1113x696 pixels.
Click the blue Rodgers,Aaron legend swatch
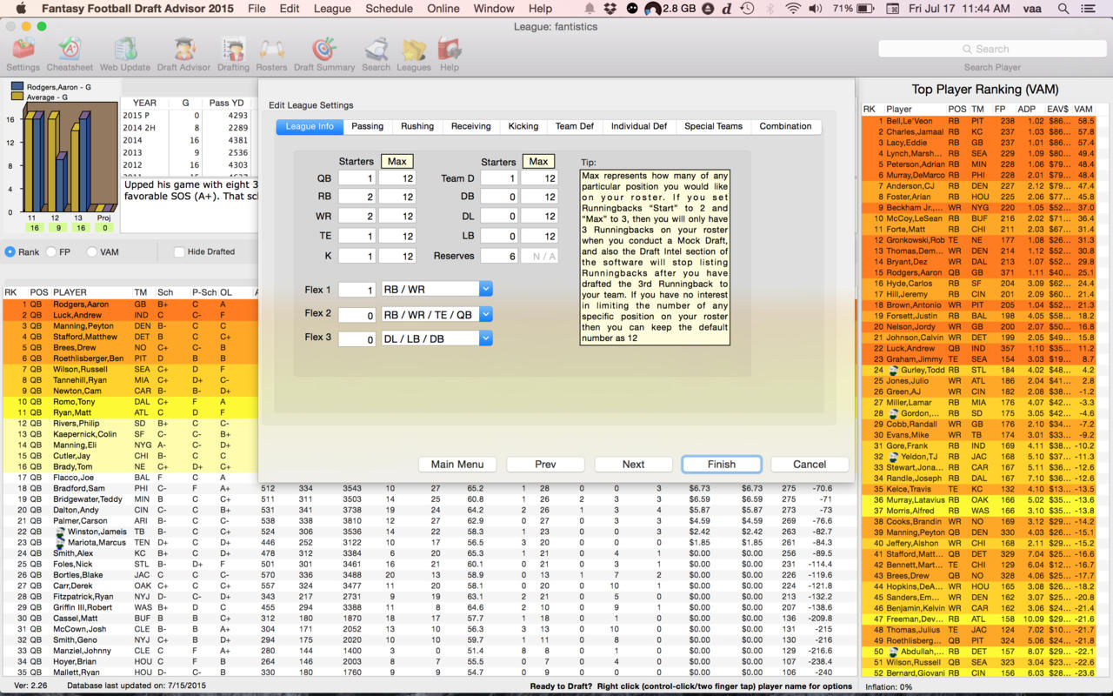[x=17, y=87]
